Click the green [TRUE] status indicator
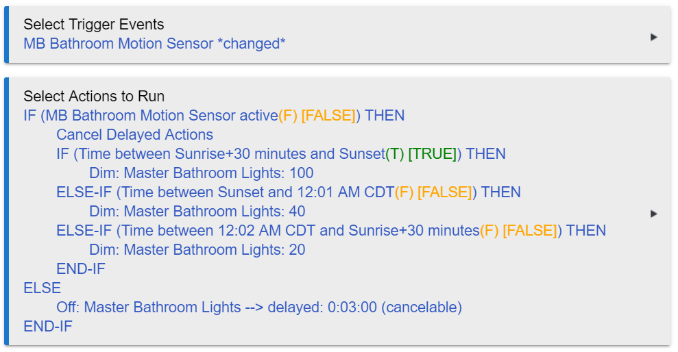 click(x=432, y=154)
